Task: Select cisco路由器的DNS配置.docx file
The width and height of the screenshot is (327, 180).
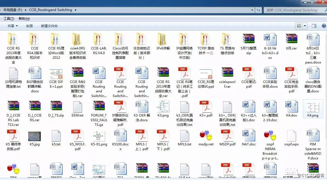Action: (x=313, y=80)
